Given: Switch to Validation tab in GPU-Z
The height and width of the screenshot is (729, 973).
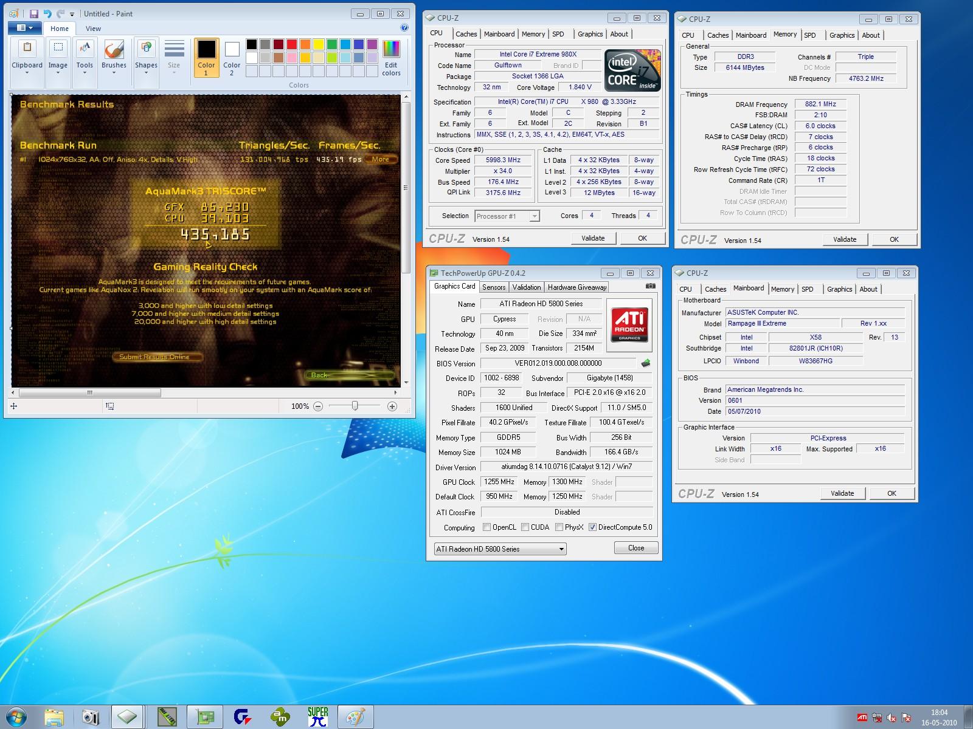Looking at the screenshot, I should (527, 287).
